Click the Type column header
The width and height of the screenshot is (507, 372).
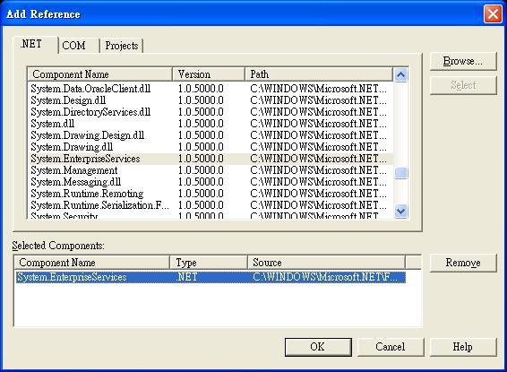[209, 263]
